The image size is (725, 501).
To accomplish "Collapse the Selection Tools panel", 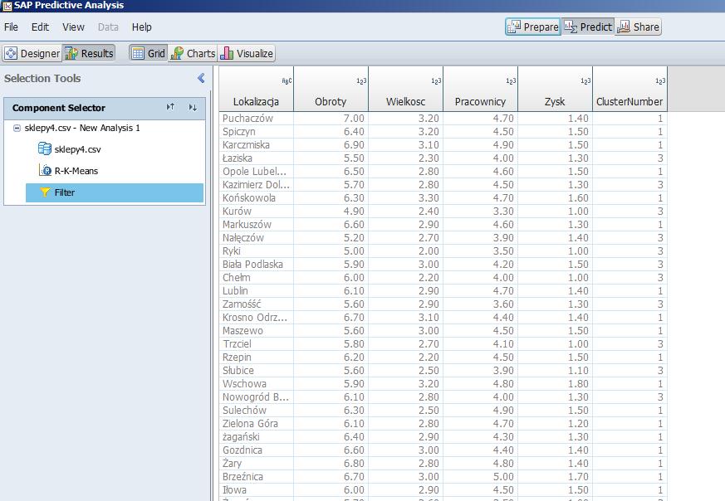I will click(201, 78).
